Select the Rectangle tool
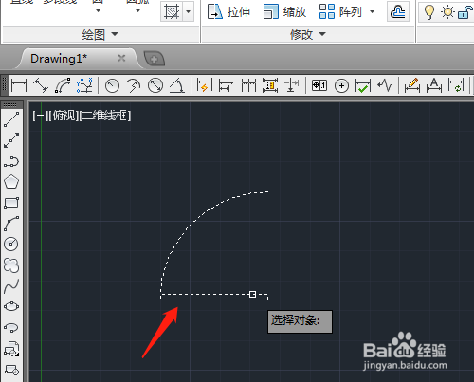The height and width of the screenshot is (382, 474). pyautogui.click(x=11, y=203)
